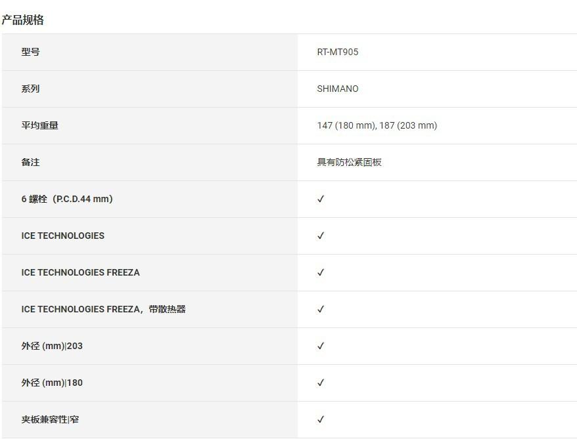The image size is (577, 439).
Task: Click the remark text 具有防松紧固板
Action: [349, 162]
